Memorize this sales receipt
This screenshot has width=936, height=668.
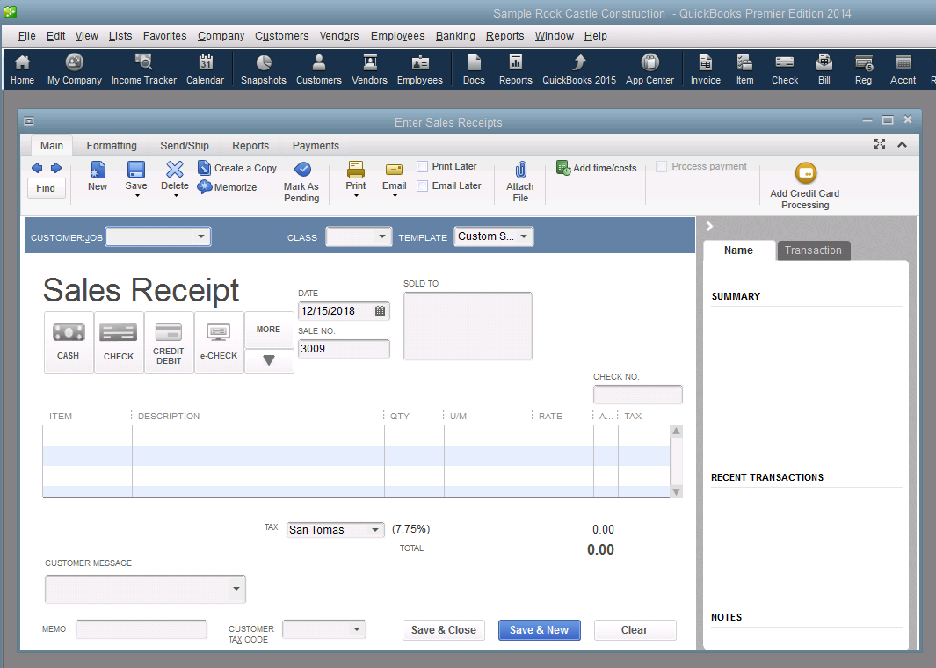coord(228,187)
